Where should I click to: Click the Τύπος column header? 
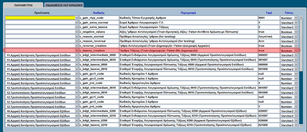point(289,13)
